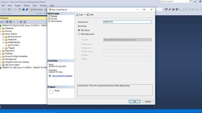Open the Provider combo box
Screen dimensions: 202x113
point(127,40)
